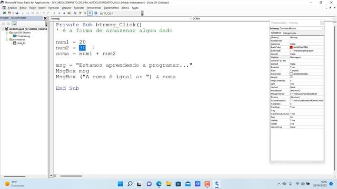Collapse the ACADProject root tree node

tap(3, 29)
